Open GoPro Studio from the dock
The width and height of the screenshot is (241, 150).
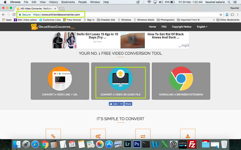[x=183, y=144]
